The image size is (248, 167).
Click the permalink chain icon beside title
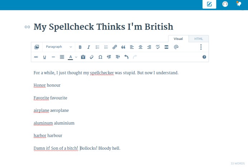27,27
